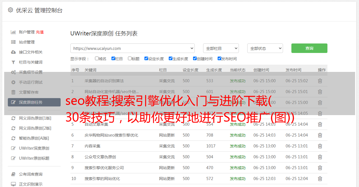Open the site URL dropdown https://www.ucaiyun.com
This screenshot has height=187, width=359.
[x=132, y=48]
